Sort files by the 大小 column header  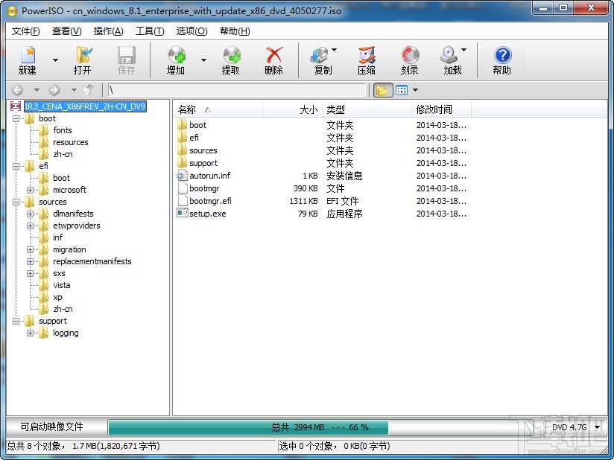click(x=293, y=109)
